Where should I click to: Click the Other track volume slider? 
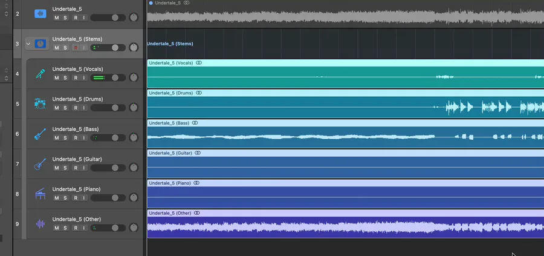pos(108,228)
